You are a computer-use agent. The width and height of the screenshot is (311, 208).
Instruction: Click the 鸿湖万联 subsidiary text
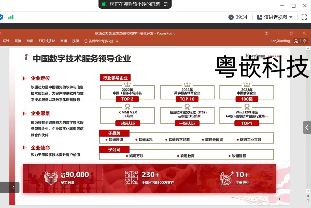pyautogui.click(x=136, y=156)
